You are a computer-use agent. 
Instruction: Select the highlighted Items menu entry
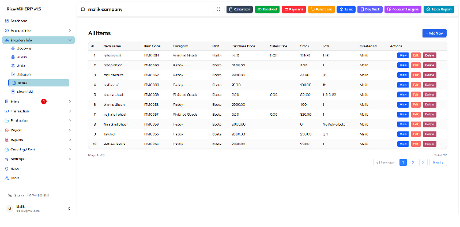(x=39, y=83)
